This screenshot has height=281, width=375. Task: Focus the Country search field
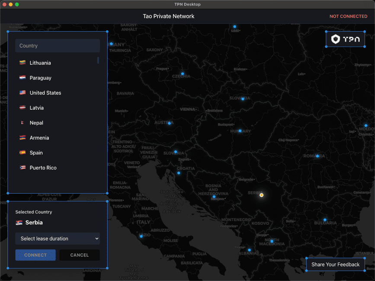58,46
